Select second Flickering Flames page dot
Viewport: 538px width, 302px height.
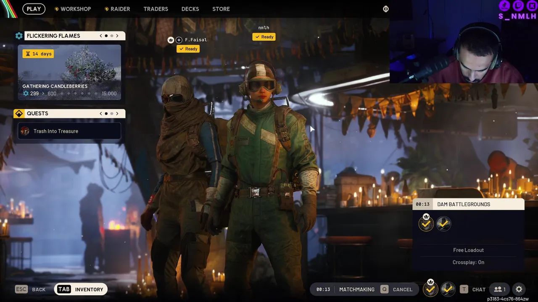[112, 36]
